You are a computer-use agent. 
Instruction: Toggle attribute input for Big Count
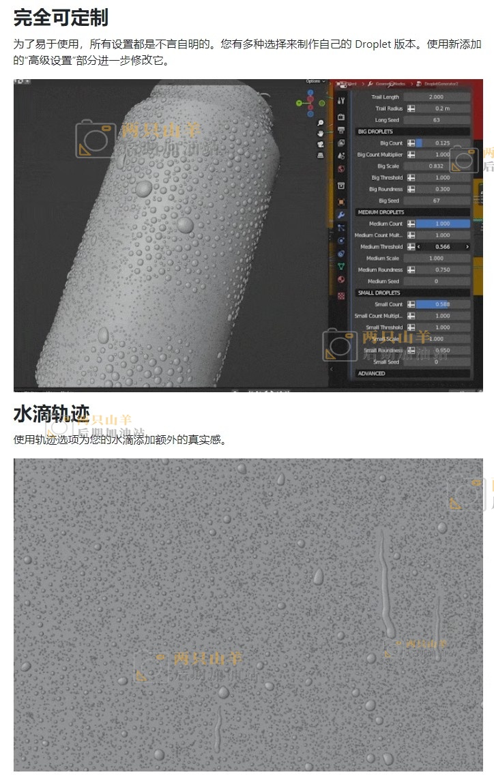pos(411,143)
